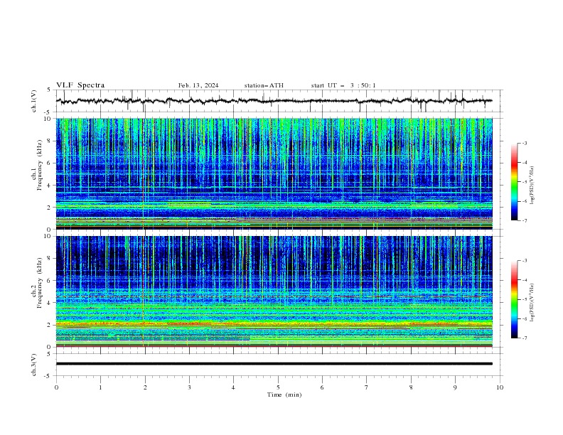The height and width of the screenshot is (435, 563).
Task: Click inside the ch.1 spectrogram panel
Action: [274, 173]
